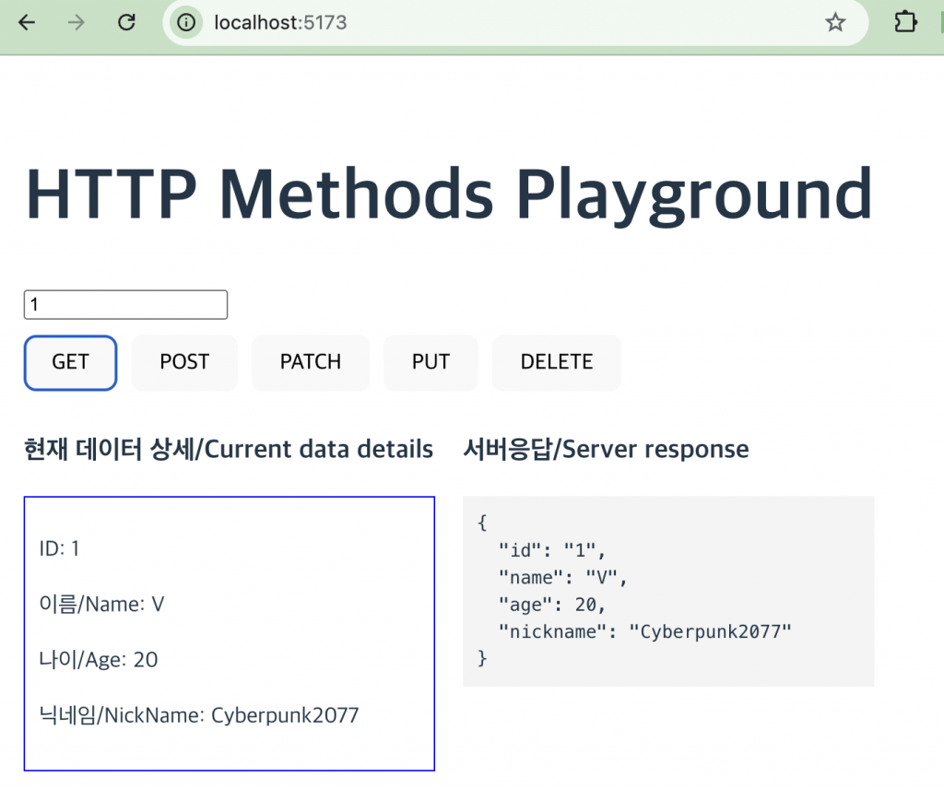The image size is (944, 788).
Task: Click the HTTP Methods Playground heading
Action: click(x=449, y=194)
